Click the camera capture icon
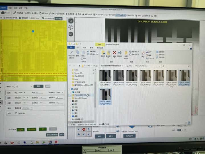This screenshot has width=205, height=154. (71, 21)
